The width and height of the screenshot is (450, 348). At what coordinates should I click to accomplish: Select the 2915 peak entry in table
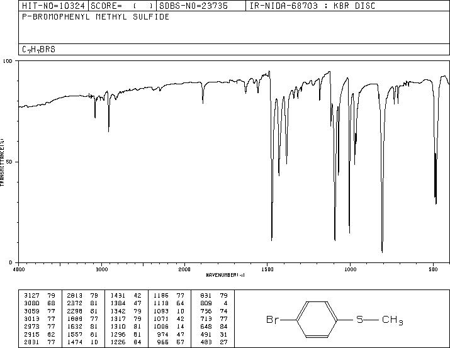point(32,334)
